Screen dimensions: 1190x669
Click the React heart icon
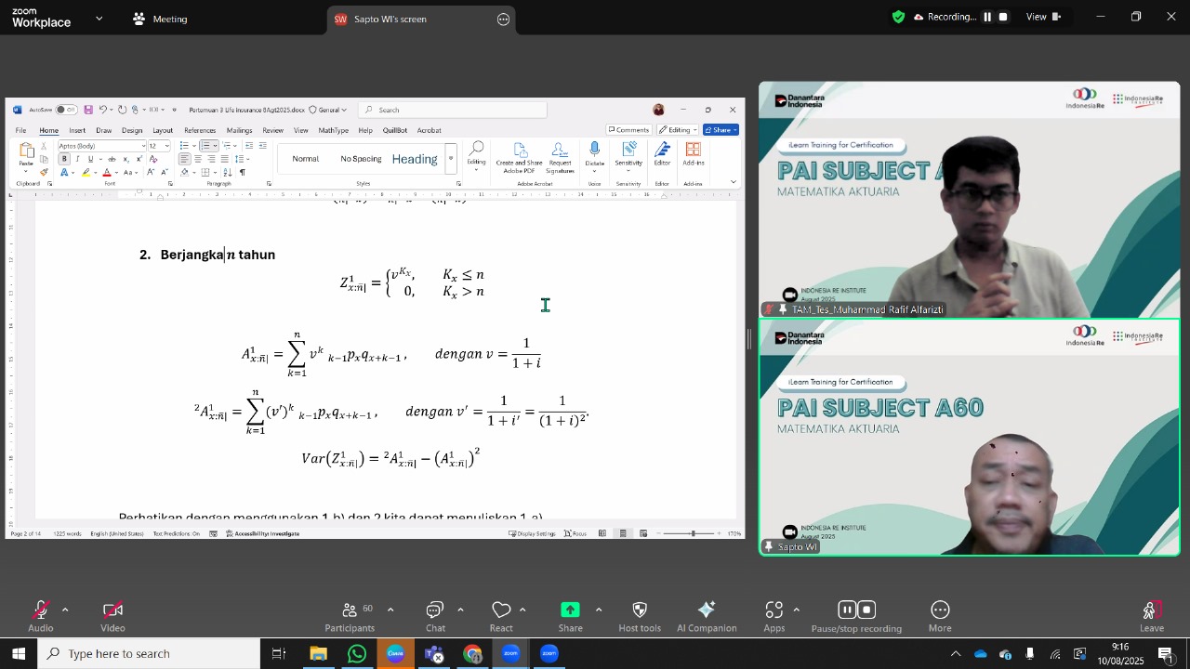click(501, 616)
